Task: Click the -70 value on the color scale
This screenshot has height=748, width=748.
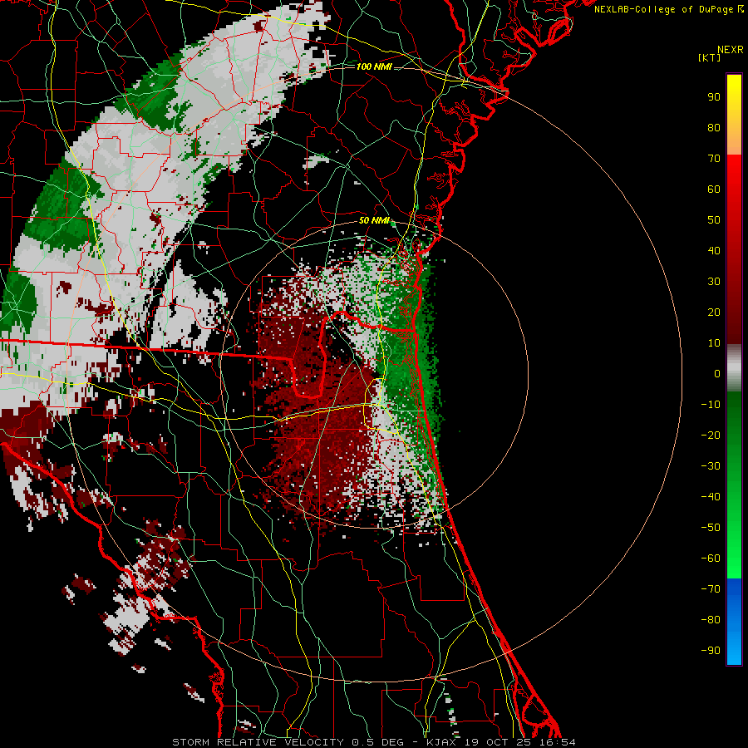Action: tap(711, 589)
